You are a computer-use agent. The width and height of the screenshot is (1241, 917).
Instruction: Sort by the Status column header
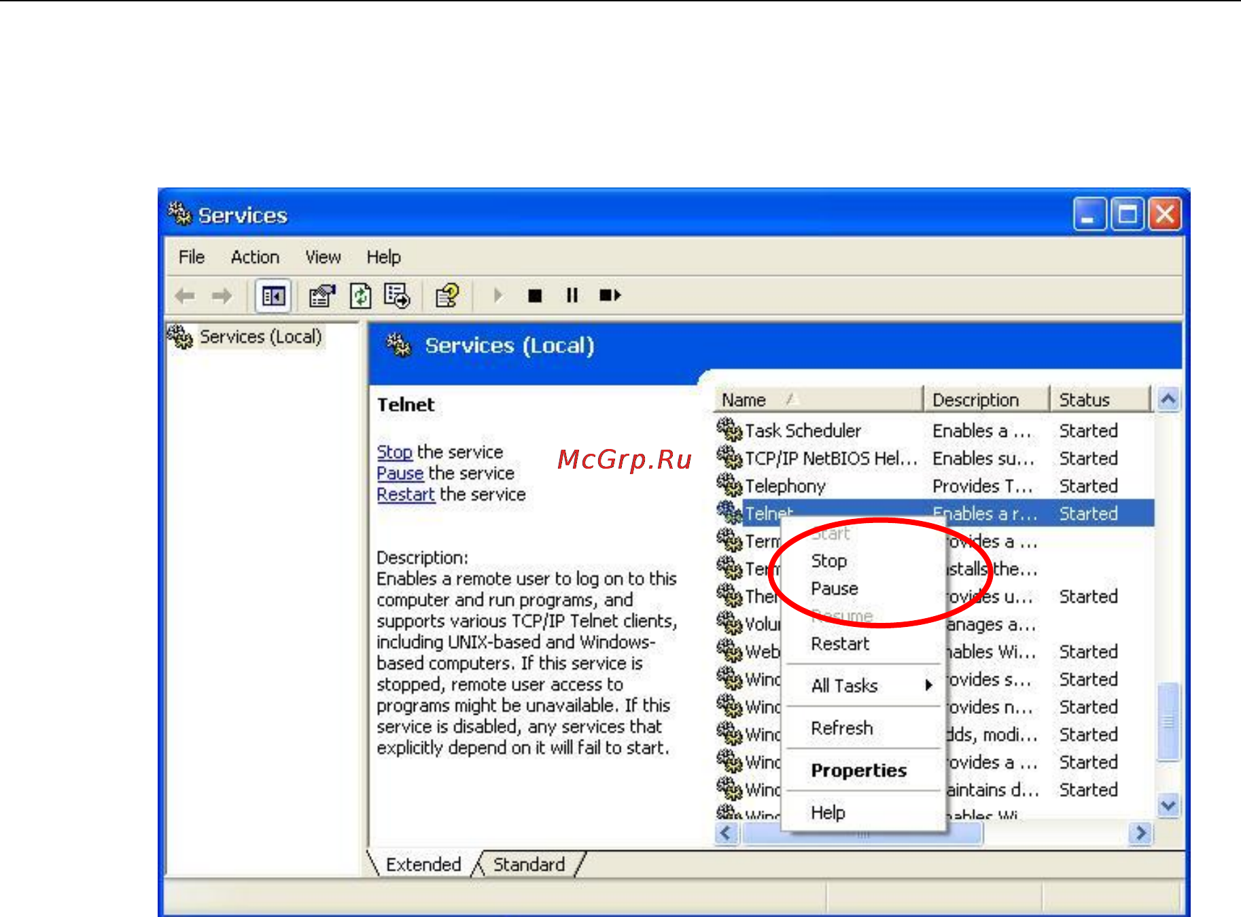tap(1100, 399)
